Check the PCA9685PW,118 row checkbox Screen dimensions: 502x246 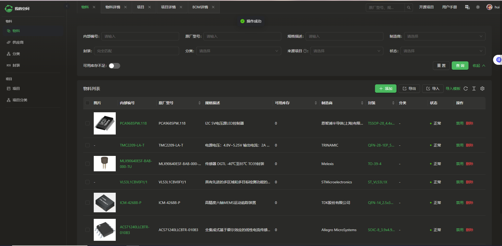click(87, 123)
